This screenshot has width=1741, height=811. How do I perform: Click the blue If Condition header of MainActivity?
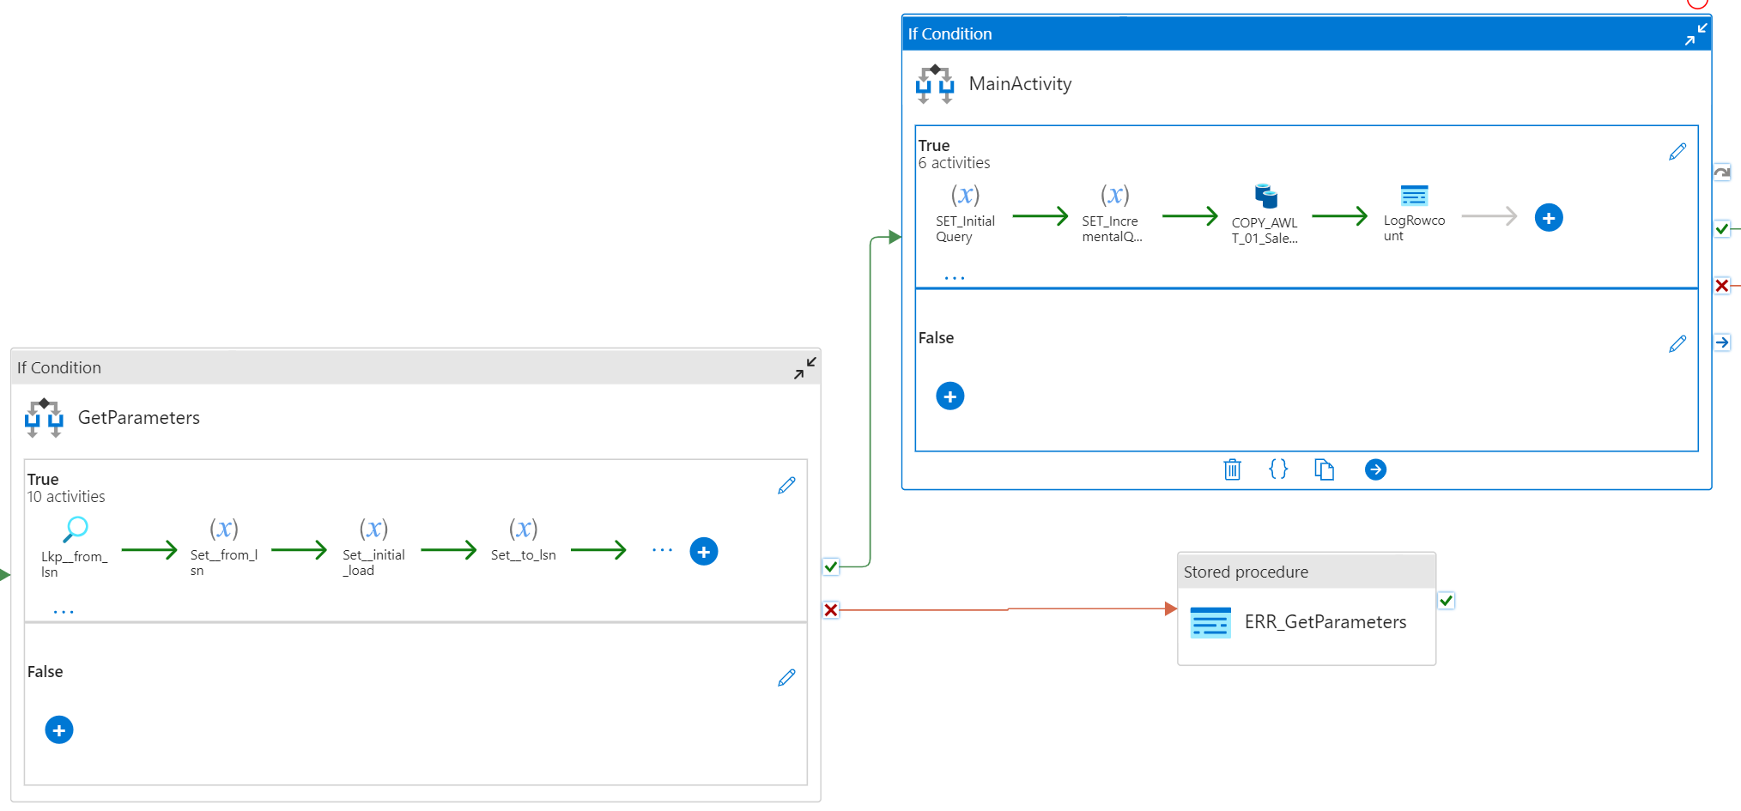coord(1307,33)
